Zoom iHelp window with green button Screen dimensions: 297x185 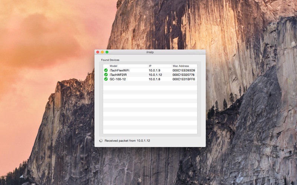pos(107,52)
